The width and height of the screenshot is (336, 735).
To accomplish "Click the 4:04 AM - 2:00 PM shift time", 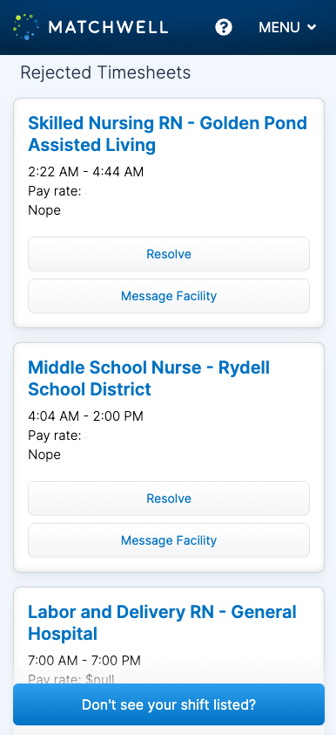I will click(85, 416).
